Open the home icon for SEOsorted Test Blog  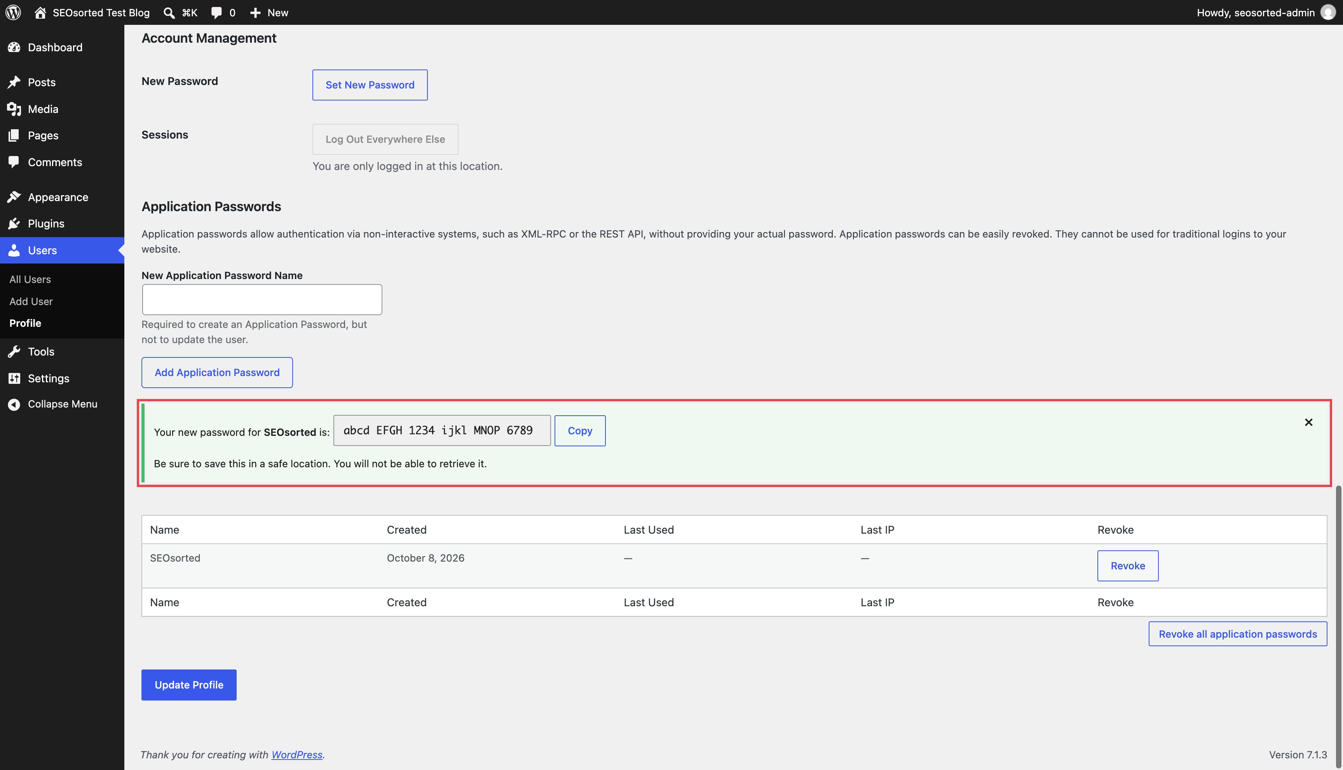[40, 12]
